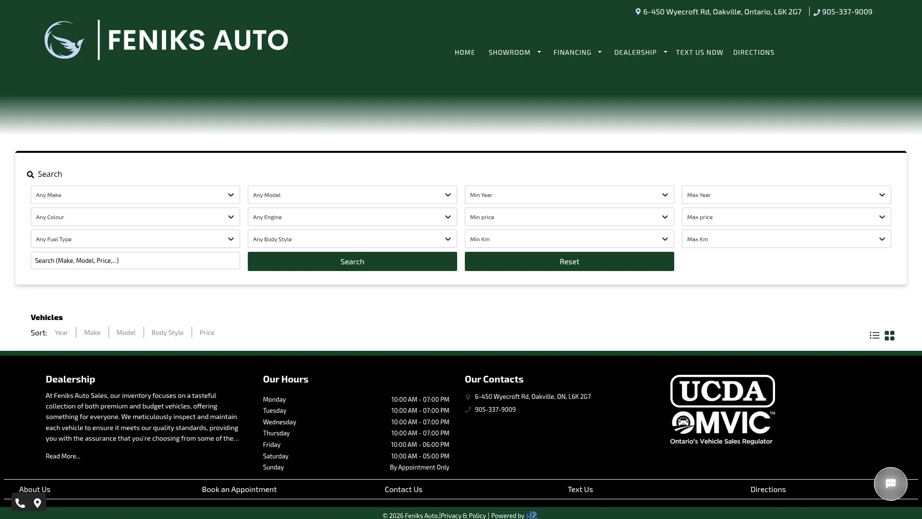
Task: Click the Vehicles heading
Action: click(47, 317)
